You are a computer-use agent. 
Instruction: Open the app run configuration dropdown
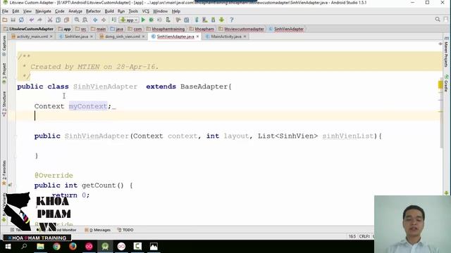coord(129,20)
